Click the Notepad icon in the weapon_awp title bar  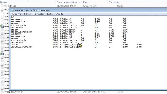13,10
